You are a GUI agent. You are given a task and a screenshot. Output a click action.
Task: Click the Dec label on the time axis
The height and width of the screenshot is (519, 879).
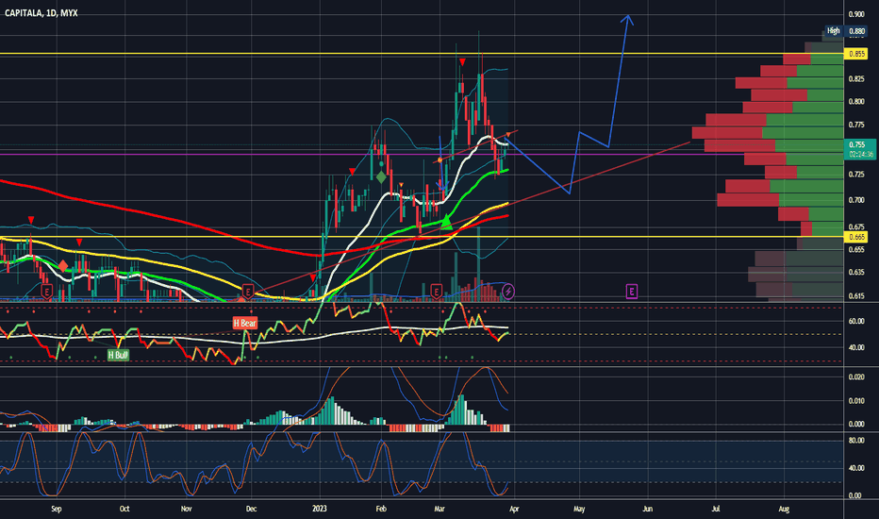(251, 509)
